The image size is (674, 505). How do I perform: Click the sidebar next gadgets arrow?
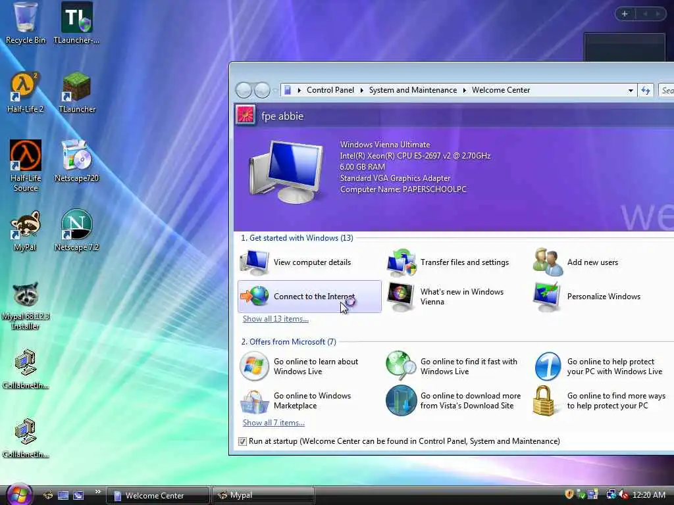[x=658, y=14]
